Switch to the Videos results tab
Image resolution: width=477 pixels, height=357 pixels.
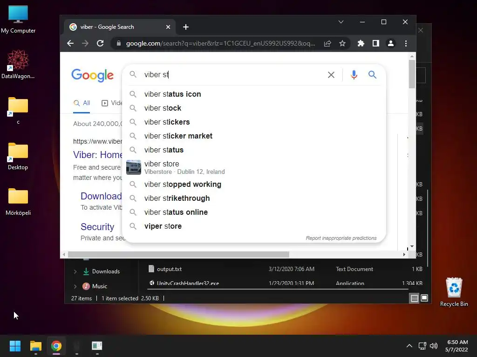(x=112, y=103)
